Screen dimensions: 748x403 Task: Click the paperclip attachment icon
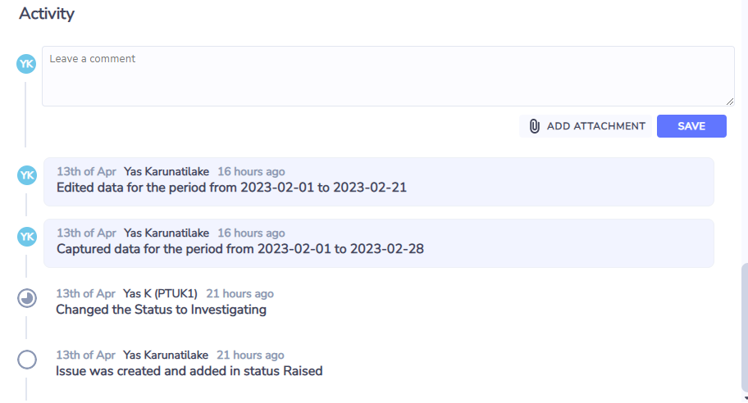[x=534, y=126]
